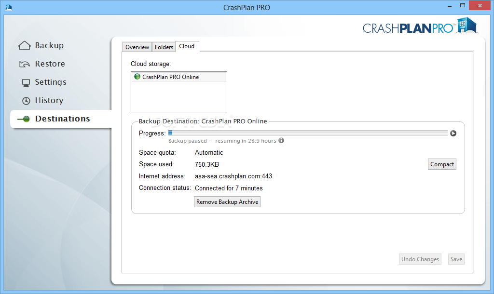
Task: Open the Settings section in sidebar
Action: click(50, 82)
